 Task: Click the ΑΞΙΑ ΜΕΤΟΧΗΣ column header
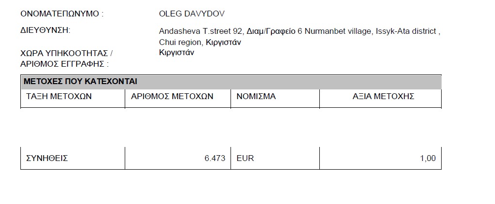(x=383, y=97)
